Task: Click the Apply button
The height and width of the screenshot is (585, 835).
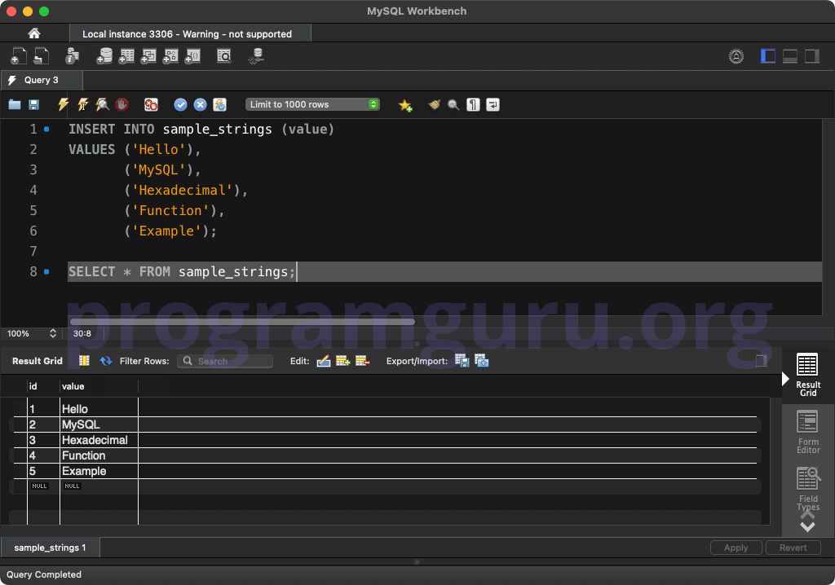Action: (736, 548)
